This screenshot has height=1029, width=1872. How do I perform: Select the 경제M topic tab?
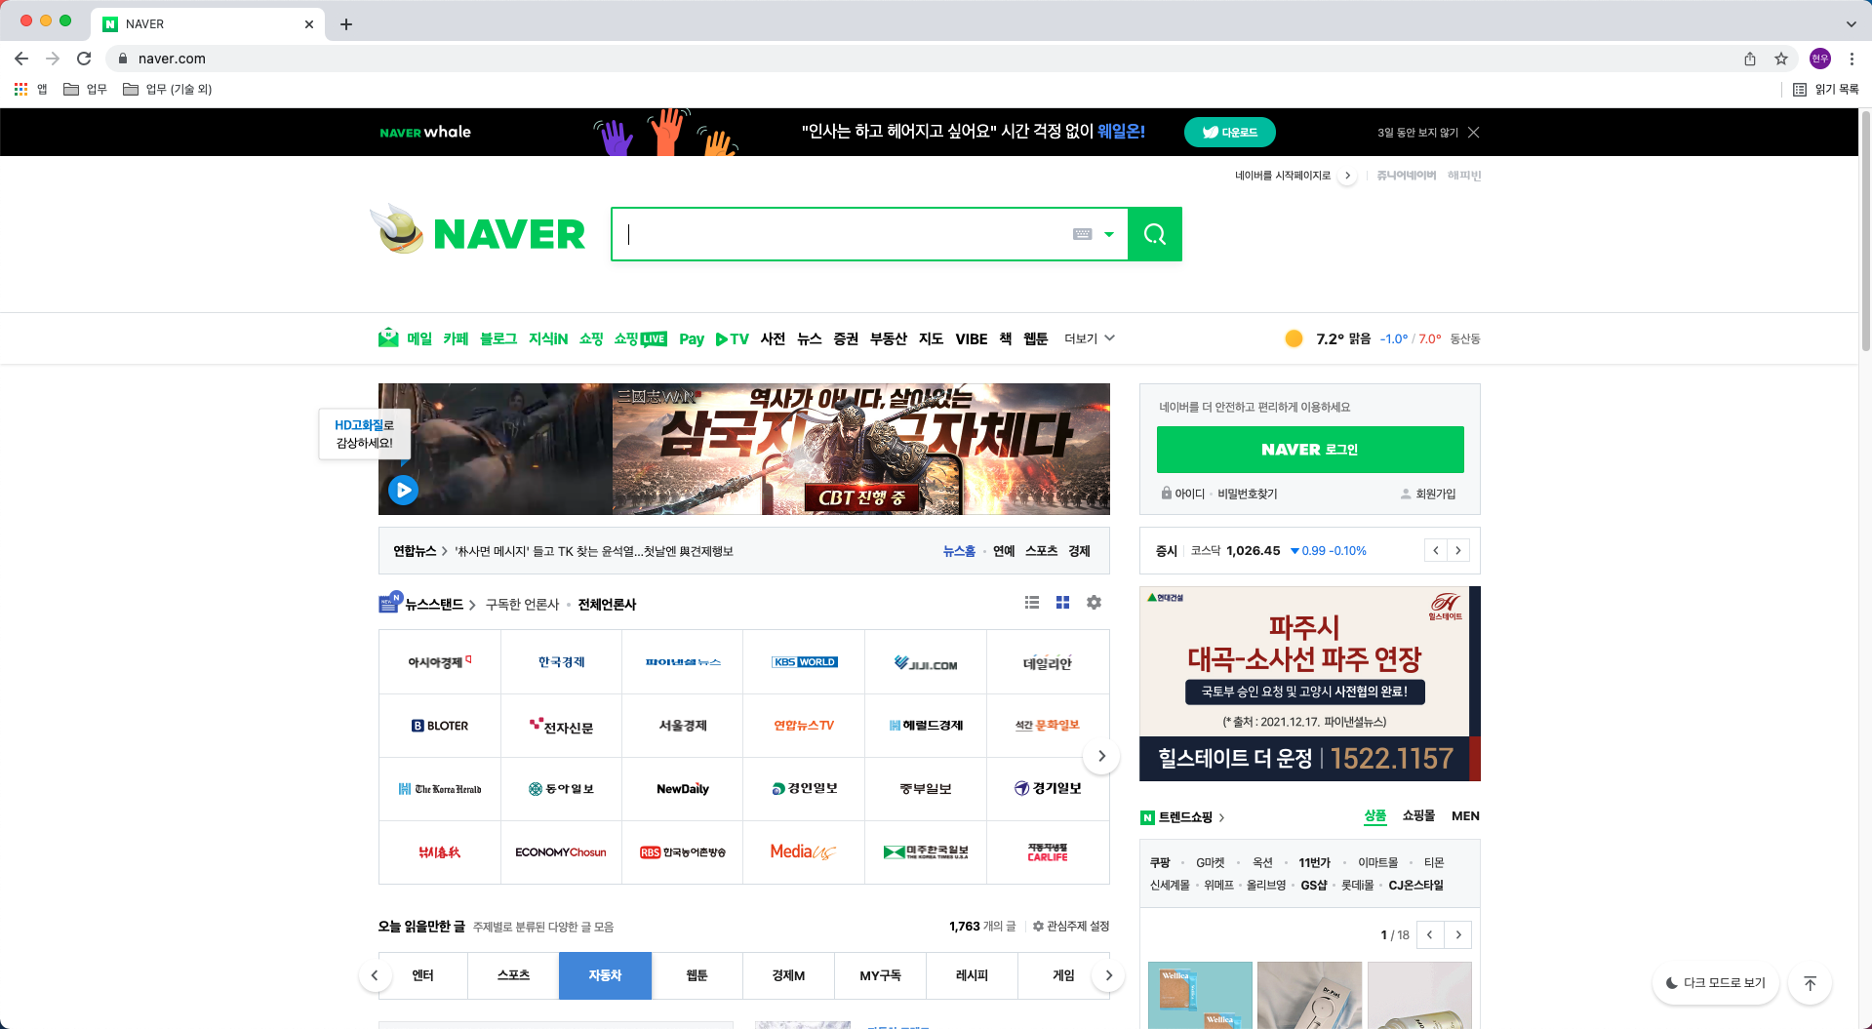[x=788, y=975]
